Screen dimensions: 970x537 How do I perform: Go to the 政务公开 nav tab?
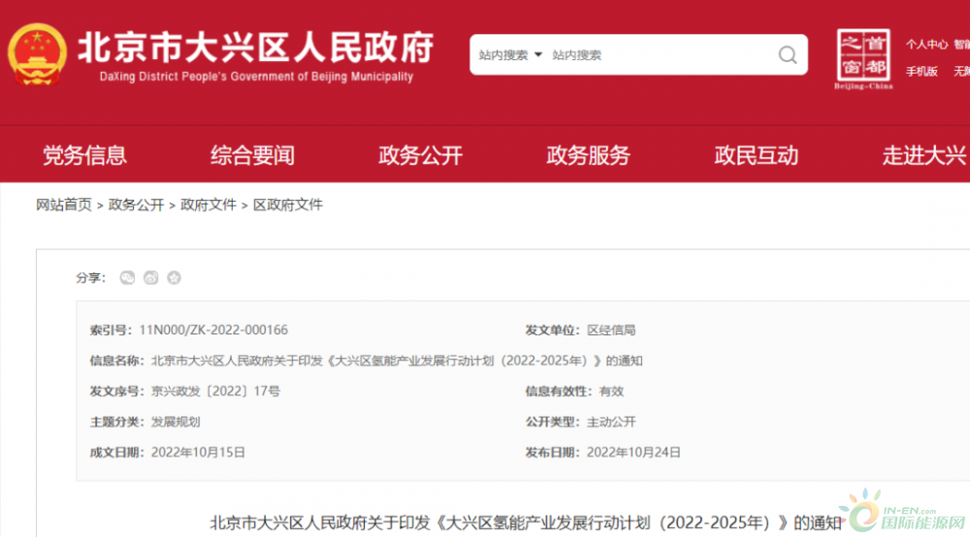pos(420,155)
